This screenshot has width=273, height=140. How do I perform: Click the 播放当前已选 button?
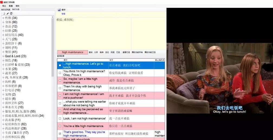pyautogui.click(x=150, y=52)
